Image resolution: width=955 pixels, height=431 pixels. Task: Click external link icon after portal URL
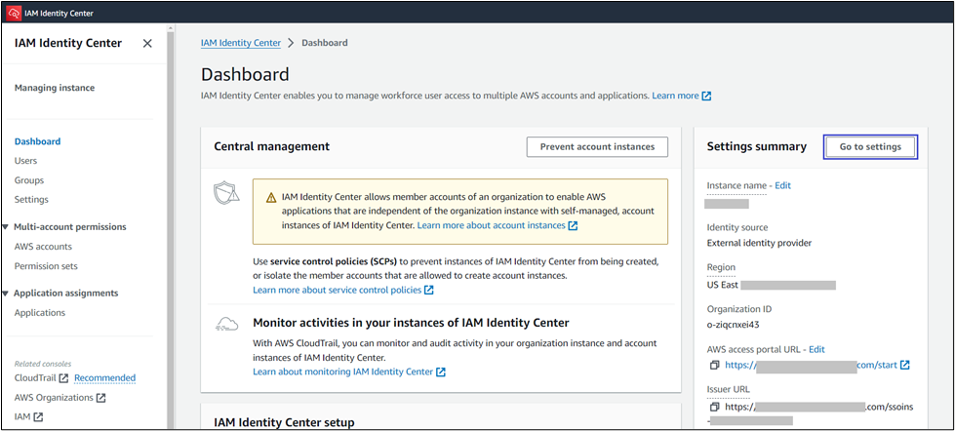[904, 365]
